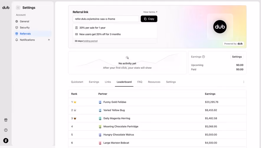Click Powered by dub badge
This screenshot has height=148, width=261.
(x=233, y=44)
